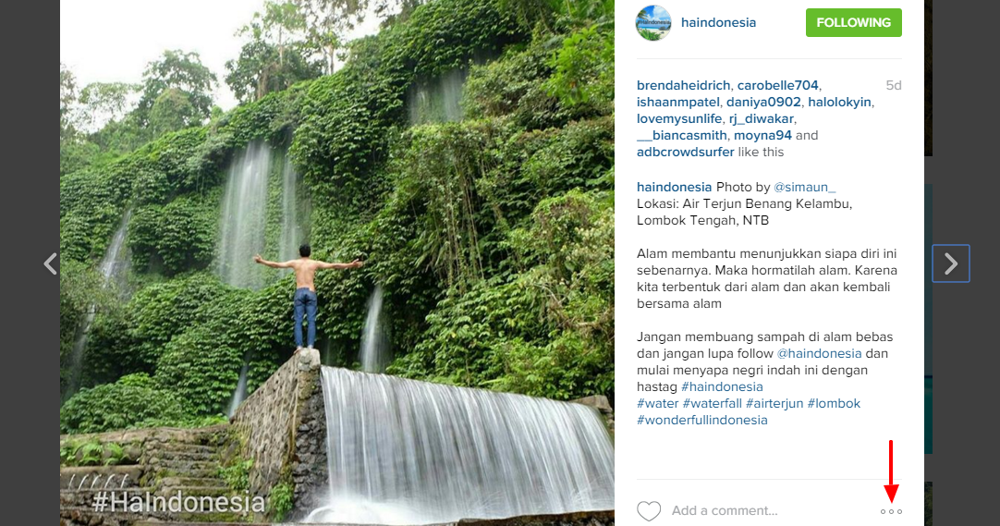Go to the next photo arrow
The image size is (1000, 526).
click(950, 263)
